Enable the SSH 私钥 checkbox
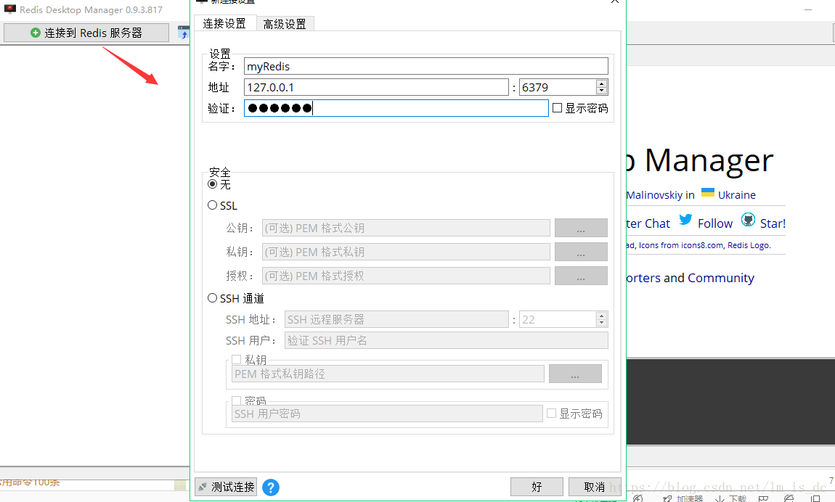The width and height of the screenshot is (835, 502). click(x=237, y=360)
